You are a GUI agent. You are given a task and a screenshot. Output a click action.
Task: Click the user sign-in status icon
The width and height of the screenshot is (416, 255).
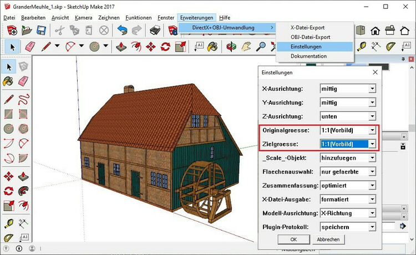click(32, 249)
